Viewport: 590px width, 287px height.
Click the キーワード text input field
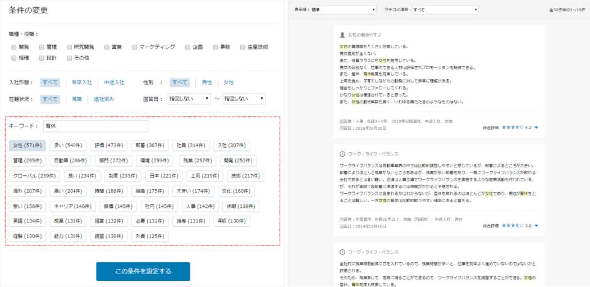(95, 126)
